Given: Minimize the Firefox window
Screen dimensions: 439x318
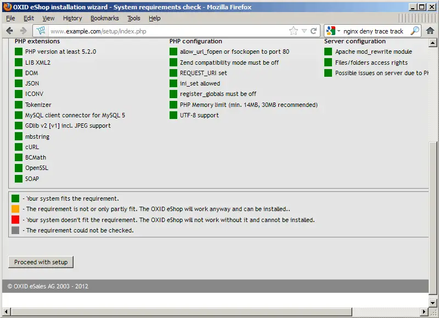Looking at the screenshot, I should tap(413, 7).
